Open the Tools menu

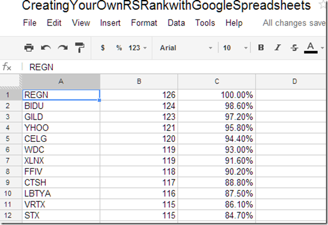205,22
